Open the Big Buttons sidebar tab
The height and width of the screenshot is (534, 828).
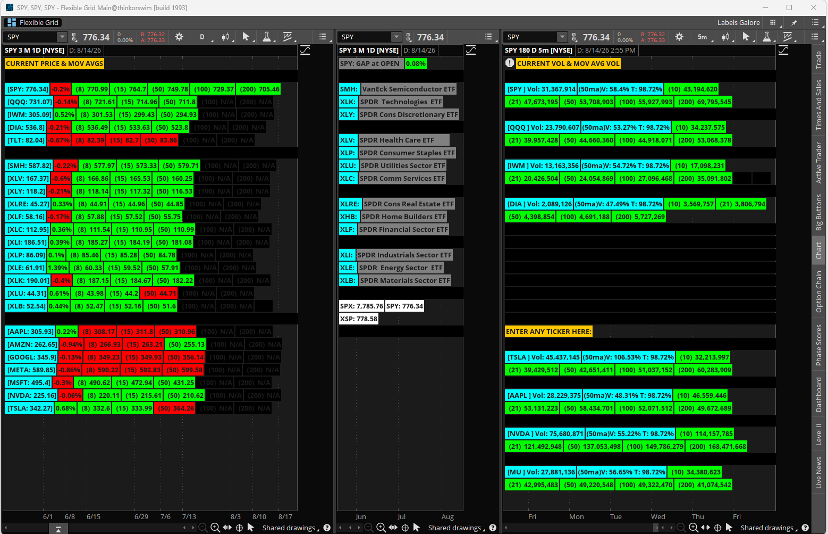818,212
